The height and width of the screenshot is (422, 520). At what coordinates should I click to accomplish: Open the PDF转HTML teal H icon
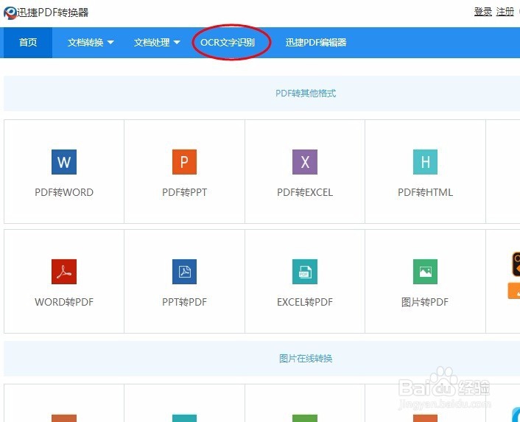point(425,162)
